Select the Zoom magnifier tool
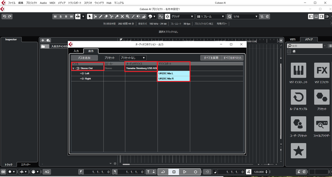Viewport: 332px width, 177px height. point(128,17)
